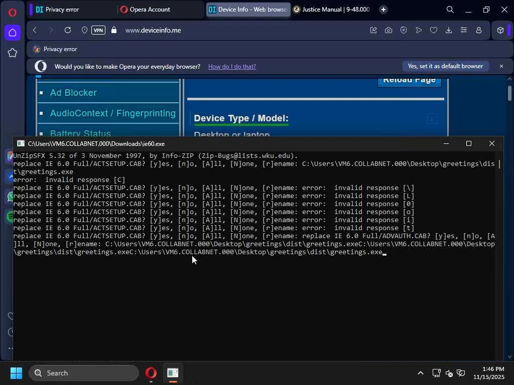Viewport: 514px width, 385px height.
Task: Open the Battery Status link
Action: tap(80, 133)
